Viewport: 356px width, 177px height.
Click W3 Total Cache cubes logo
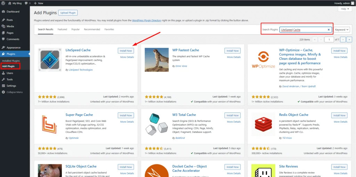[157, 124]
